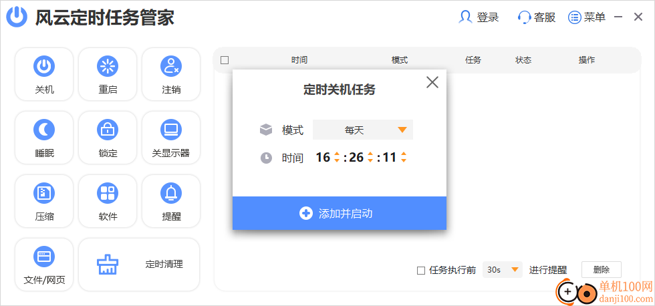Image resolution: width=655 pixels, height=306 pixels.
Task: Open the 菜单 menu
Action: [x=587, y=17]
